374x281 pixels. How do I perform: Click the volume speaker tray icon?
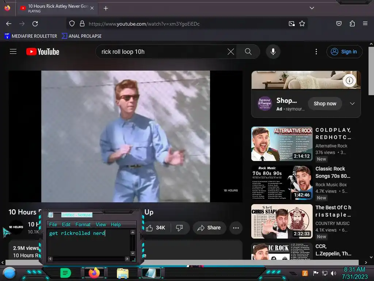333,273
